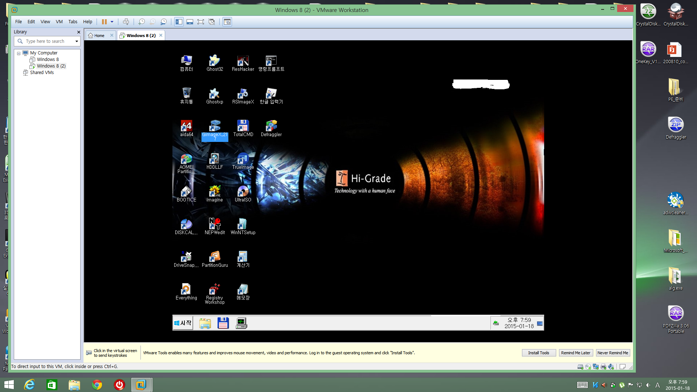Image resolution: width=697 pixels, height=392 pixels.
Task: Click the AOMEI Partition icon in VM
Action: pos(187,163)
